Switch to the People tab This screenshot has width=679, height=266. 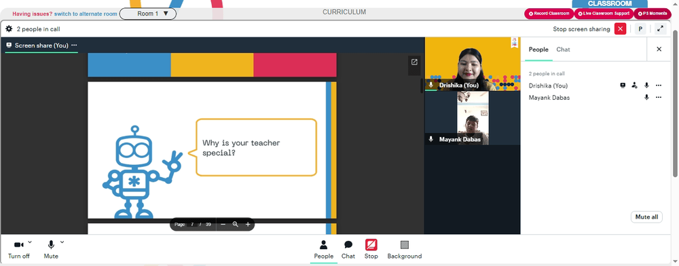[538, 50]
